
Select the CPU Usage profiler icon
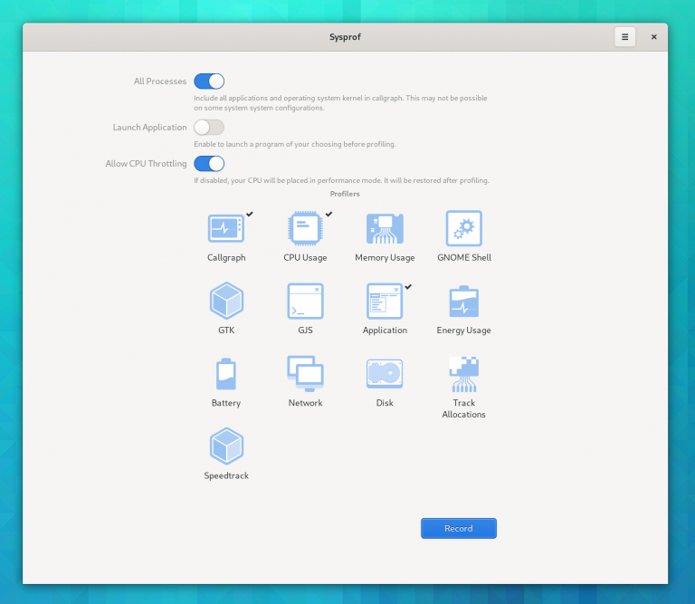click(305, 229)
